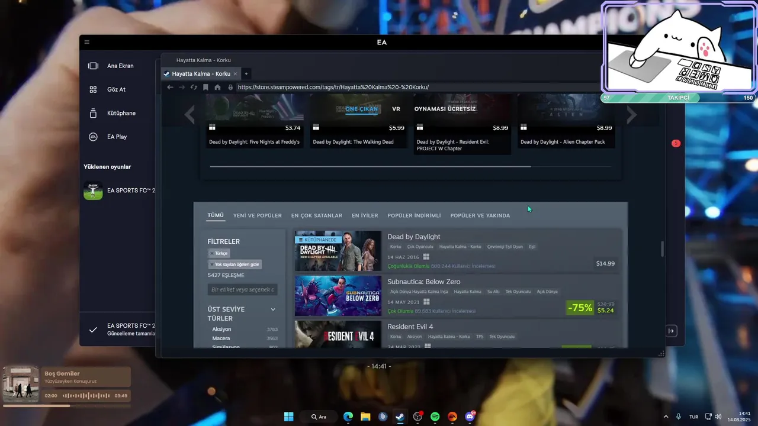Show the next carousel items with the right arrow
This screenshot has height=426, width=758.
pyautogui.click(x=632, y=115)
